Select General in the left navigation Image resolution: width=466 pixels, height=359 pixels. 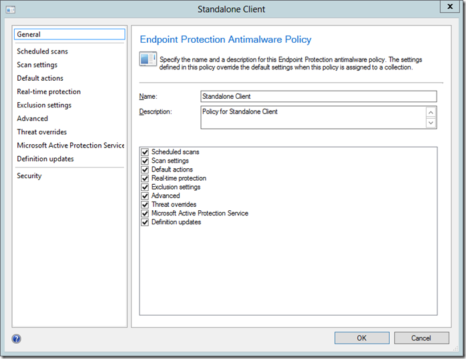69,34
